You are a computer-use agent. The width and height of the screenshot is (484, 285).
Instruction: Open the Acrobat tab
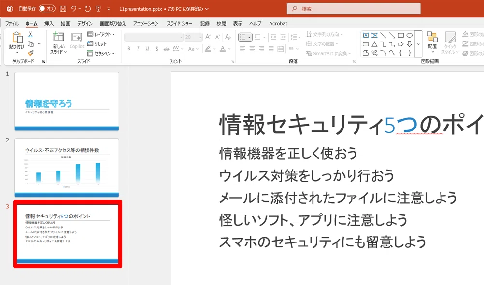click(x=278, y=24)
